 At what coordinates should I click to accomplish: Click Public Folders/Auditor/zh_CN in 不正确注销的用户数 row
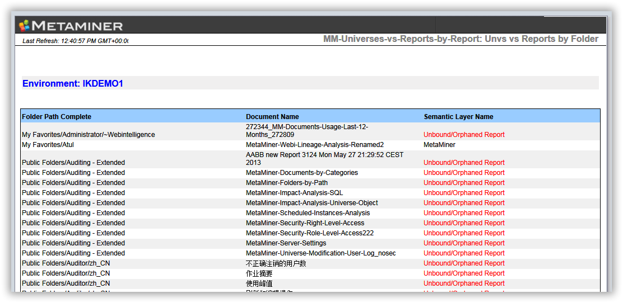pos(66,263)
